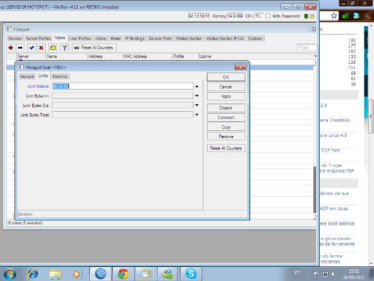The width and height of the screenshot is (374, 281).
Task: Open Windows Media Player taskbar icon
Action: coord(77,274)
